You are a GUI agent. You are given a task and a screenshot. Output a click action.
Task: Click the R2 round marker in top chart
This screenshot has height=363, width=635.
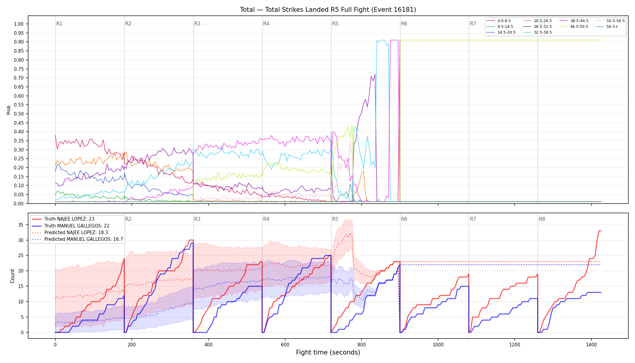[128, 24]
